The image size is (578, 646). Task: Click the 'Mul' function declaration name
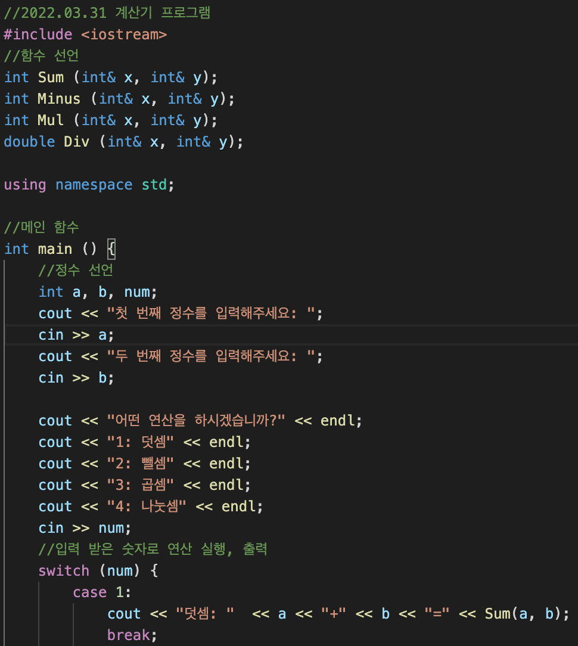pos(51,120)
